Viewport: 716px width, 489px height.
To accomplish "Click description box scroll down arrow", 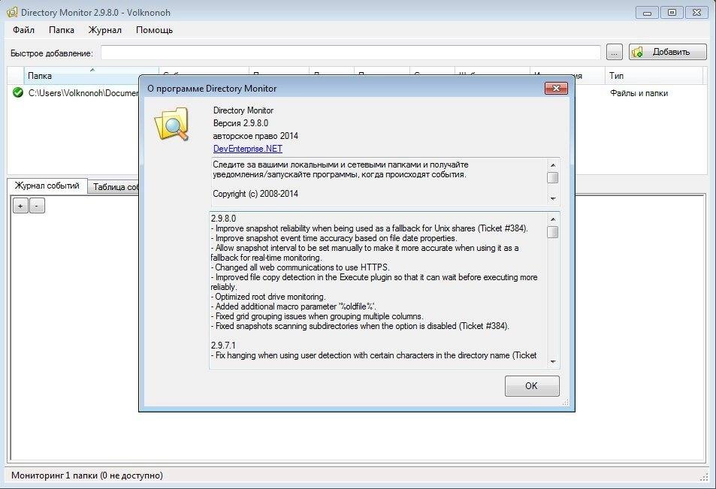I will point(552,199).
